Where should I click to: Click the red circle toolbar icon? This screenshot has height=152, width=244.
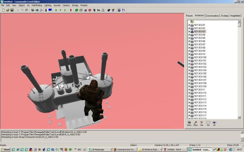point(90,10)
